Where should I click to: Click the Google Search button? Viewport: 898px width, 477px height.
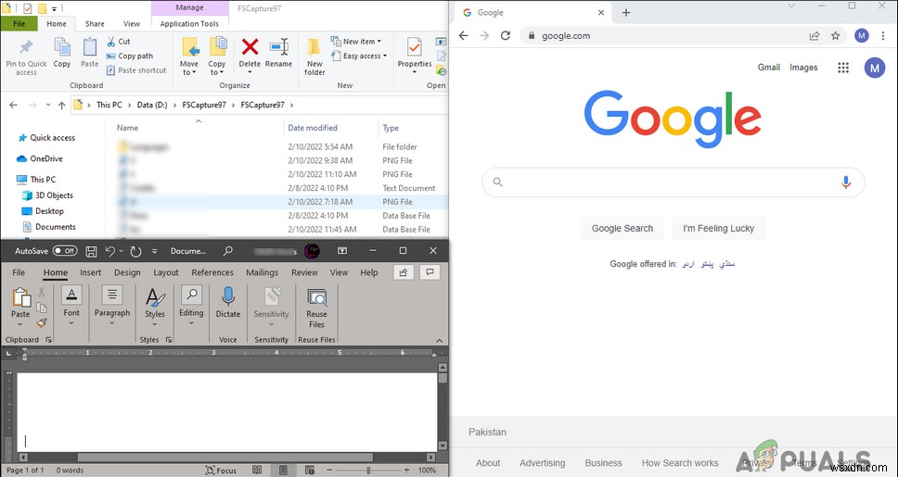pos(622,228)
